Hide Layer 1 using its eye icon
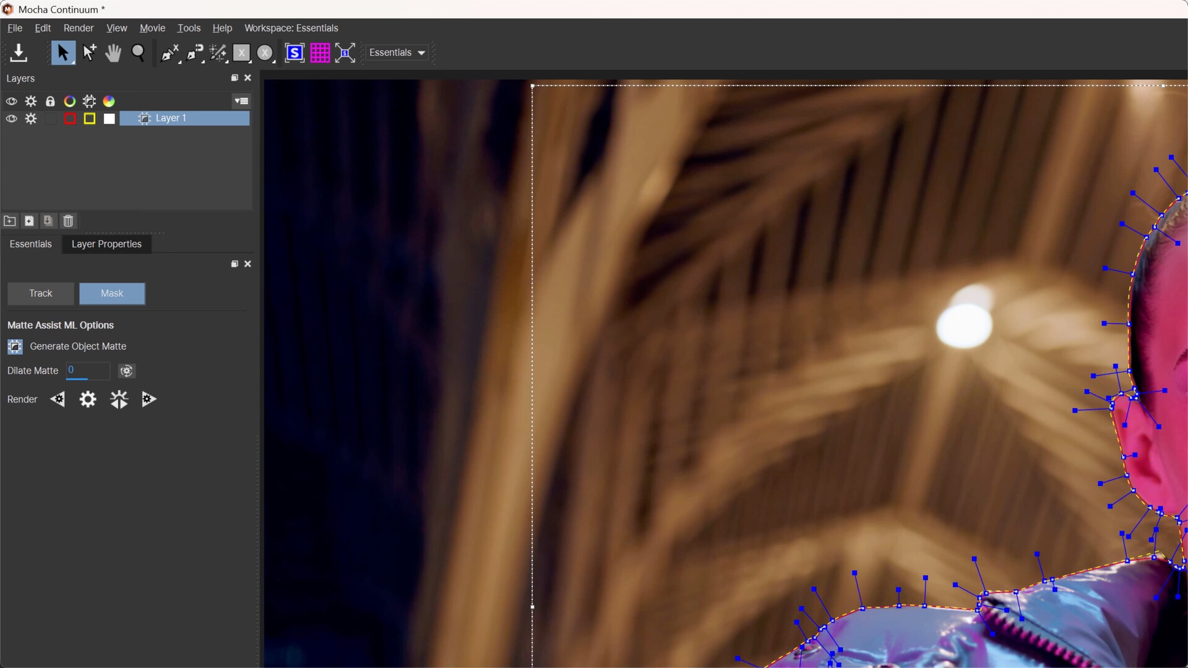This screenshot has width=1188, height=668. tap(11, 119)
